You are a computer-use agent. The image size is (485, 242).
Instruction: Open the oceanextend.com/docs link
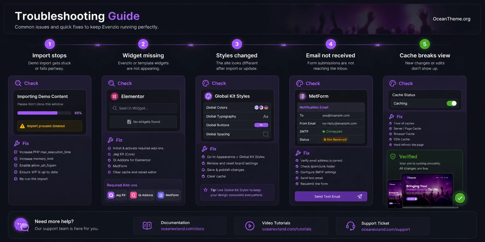tap(182, 229)
